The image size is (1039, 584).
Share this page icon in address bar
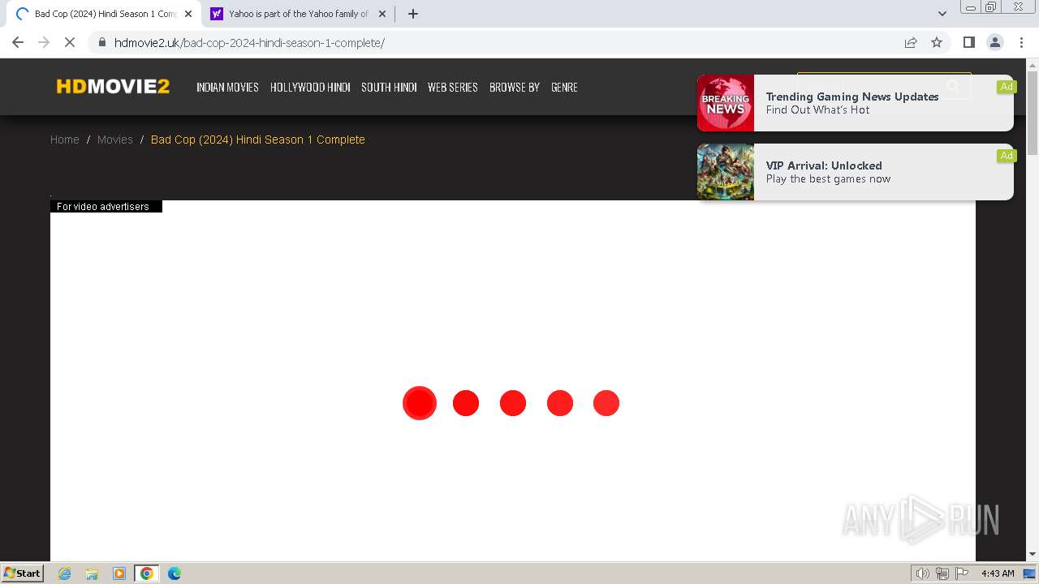click(911, 42)
